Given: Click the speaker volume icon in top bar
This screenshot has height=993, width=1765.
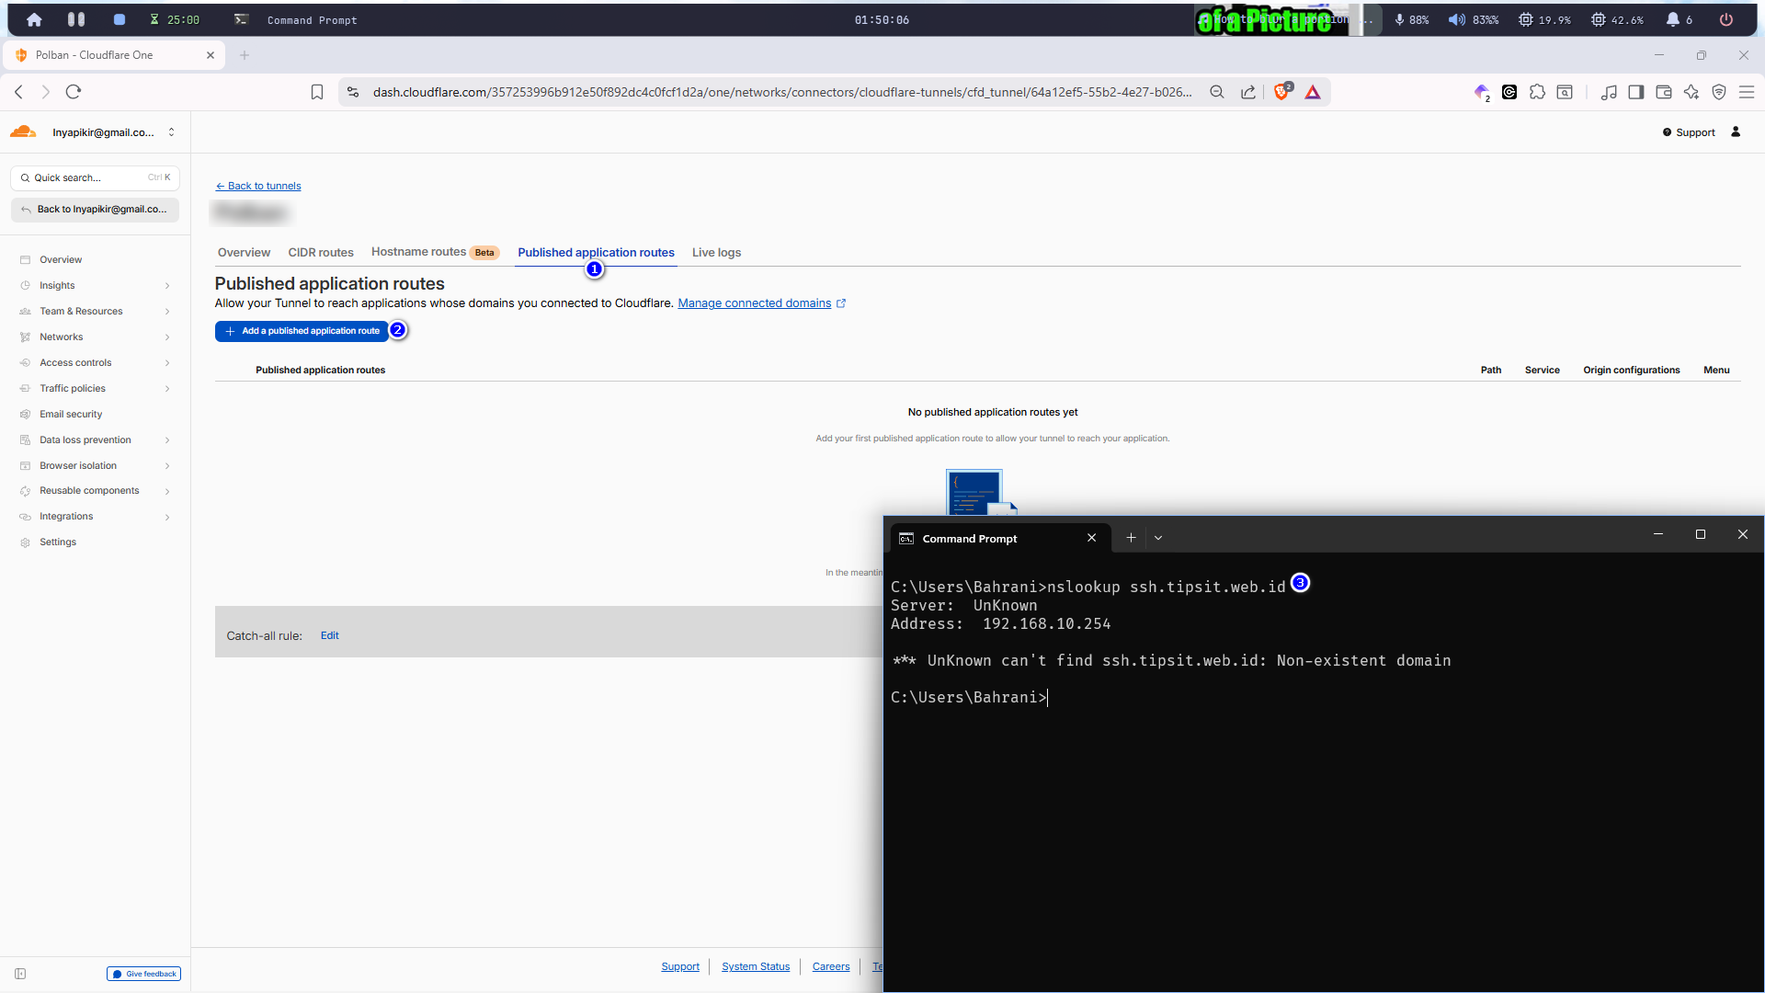Looking at the screenshot, I should tap(1456, 19).
